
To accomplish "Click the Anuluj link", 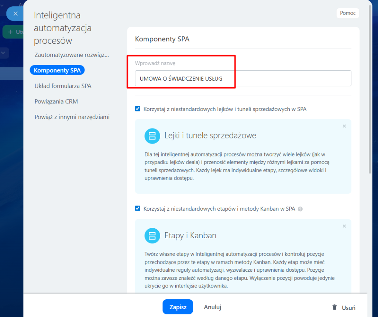I will coord(212,307).
